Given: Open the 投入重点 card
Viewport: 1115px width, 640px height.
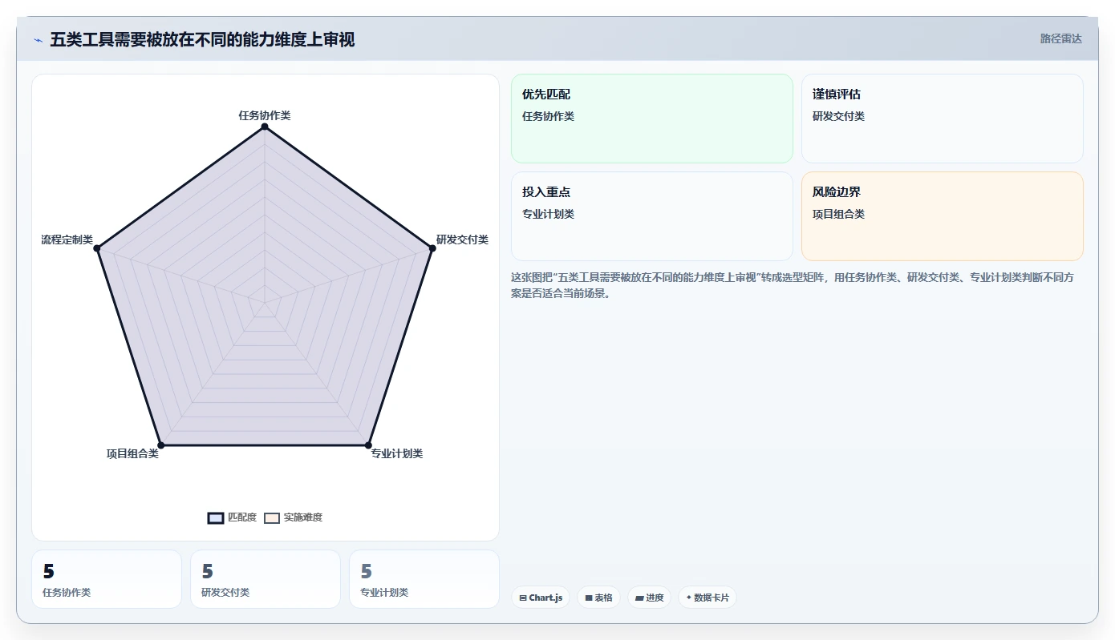Looking at the screenshot, I should click(x=652, y=216).
